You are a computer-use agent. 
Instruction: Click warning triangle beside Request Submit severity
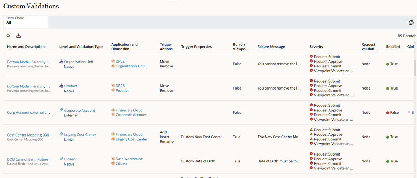point(311,130)
